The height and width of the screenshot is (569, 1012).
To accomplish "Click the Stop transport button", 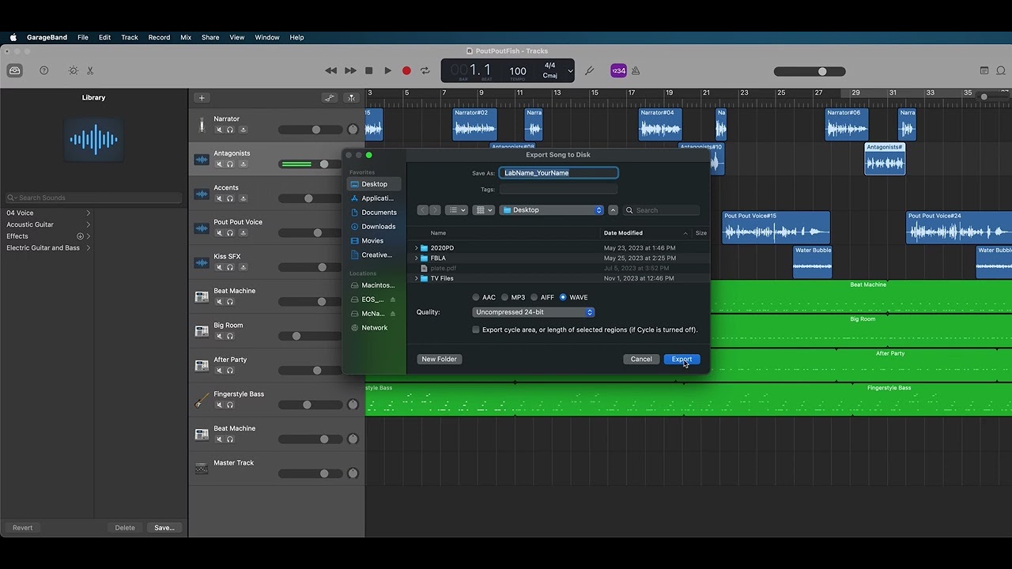I will tap(368, 70).
